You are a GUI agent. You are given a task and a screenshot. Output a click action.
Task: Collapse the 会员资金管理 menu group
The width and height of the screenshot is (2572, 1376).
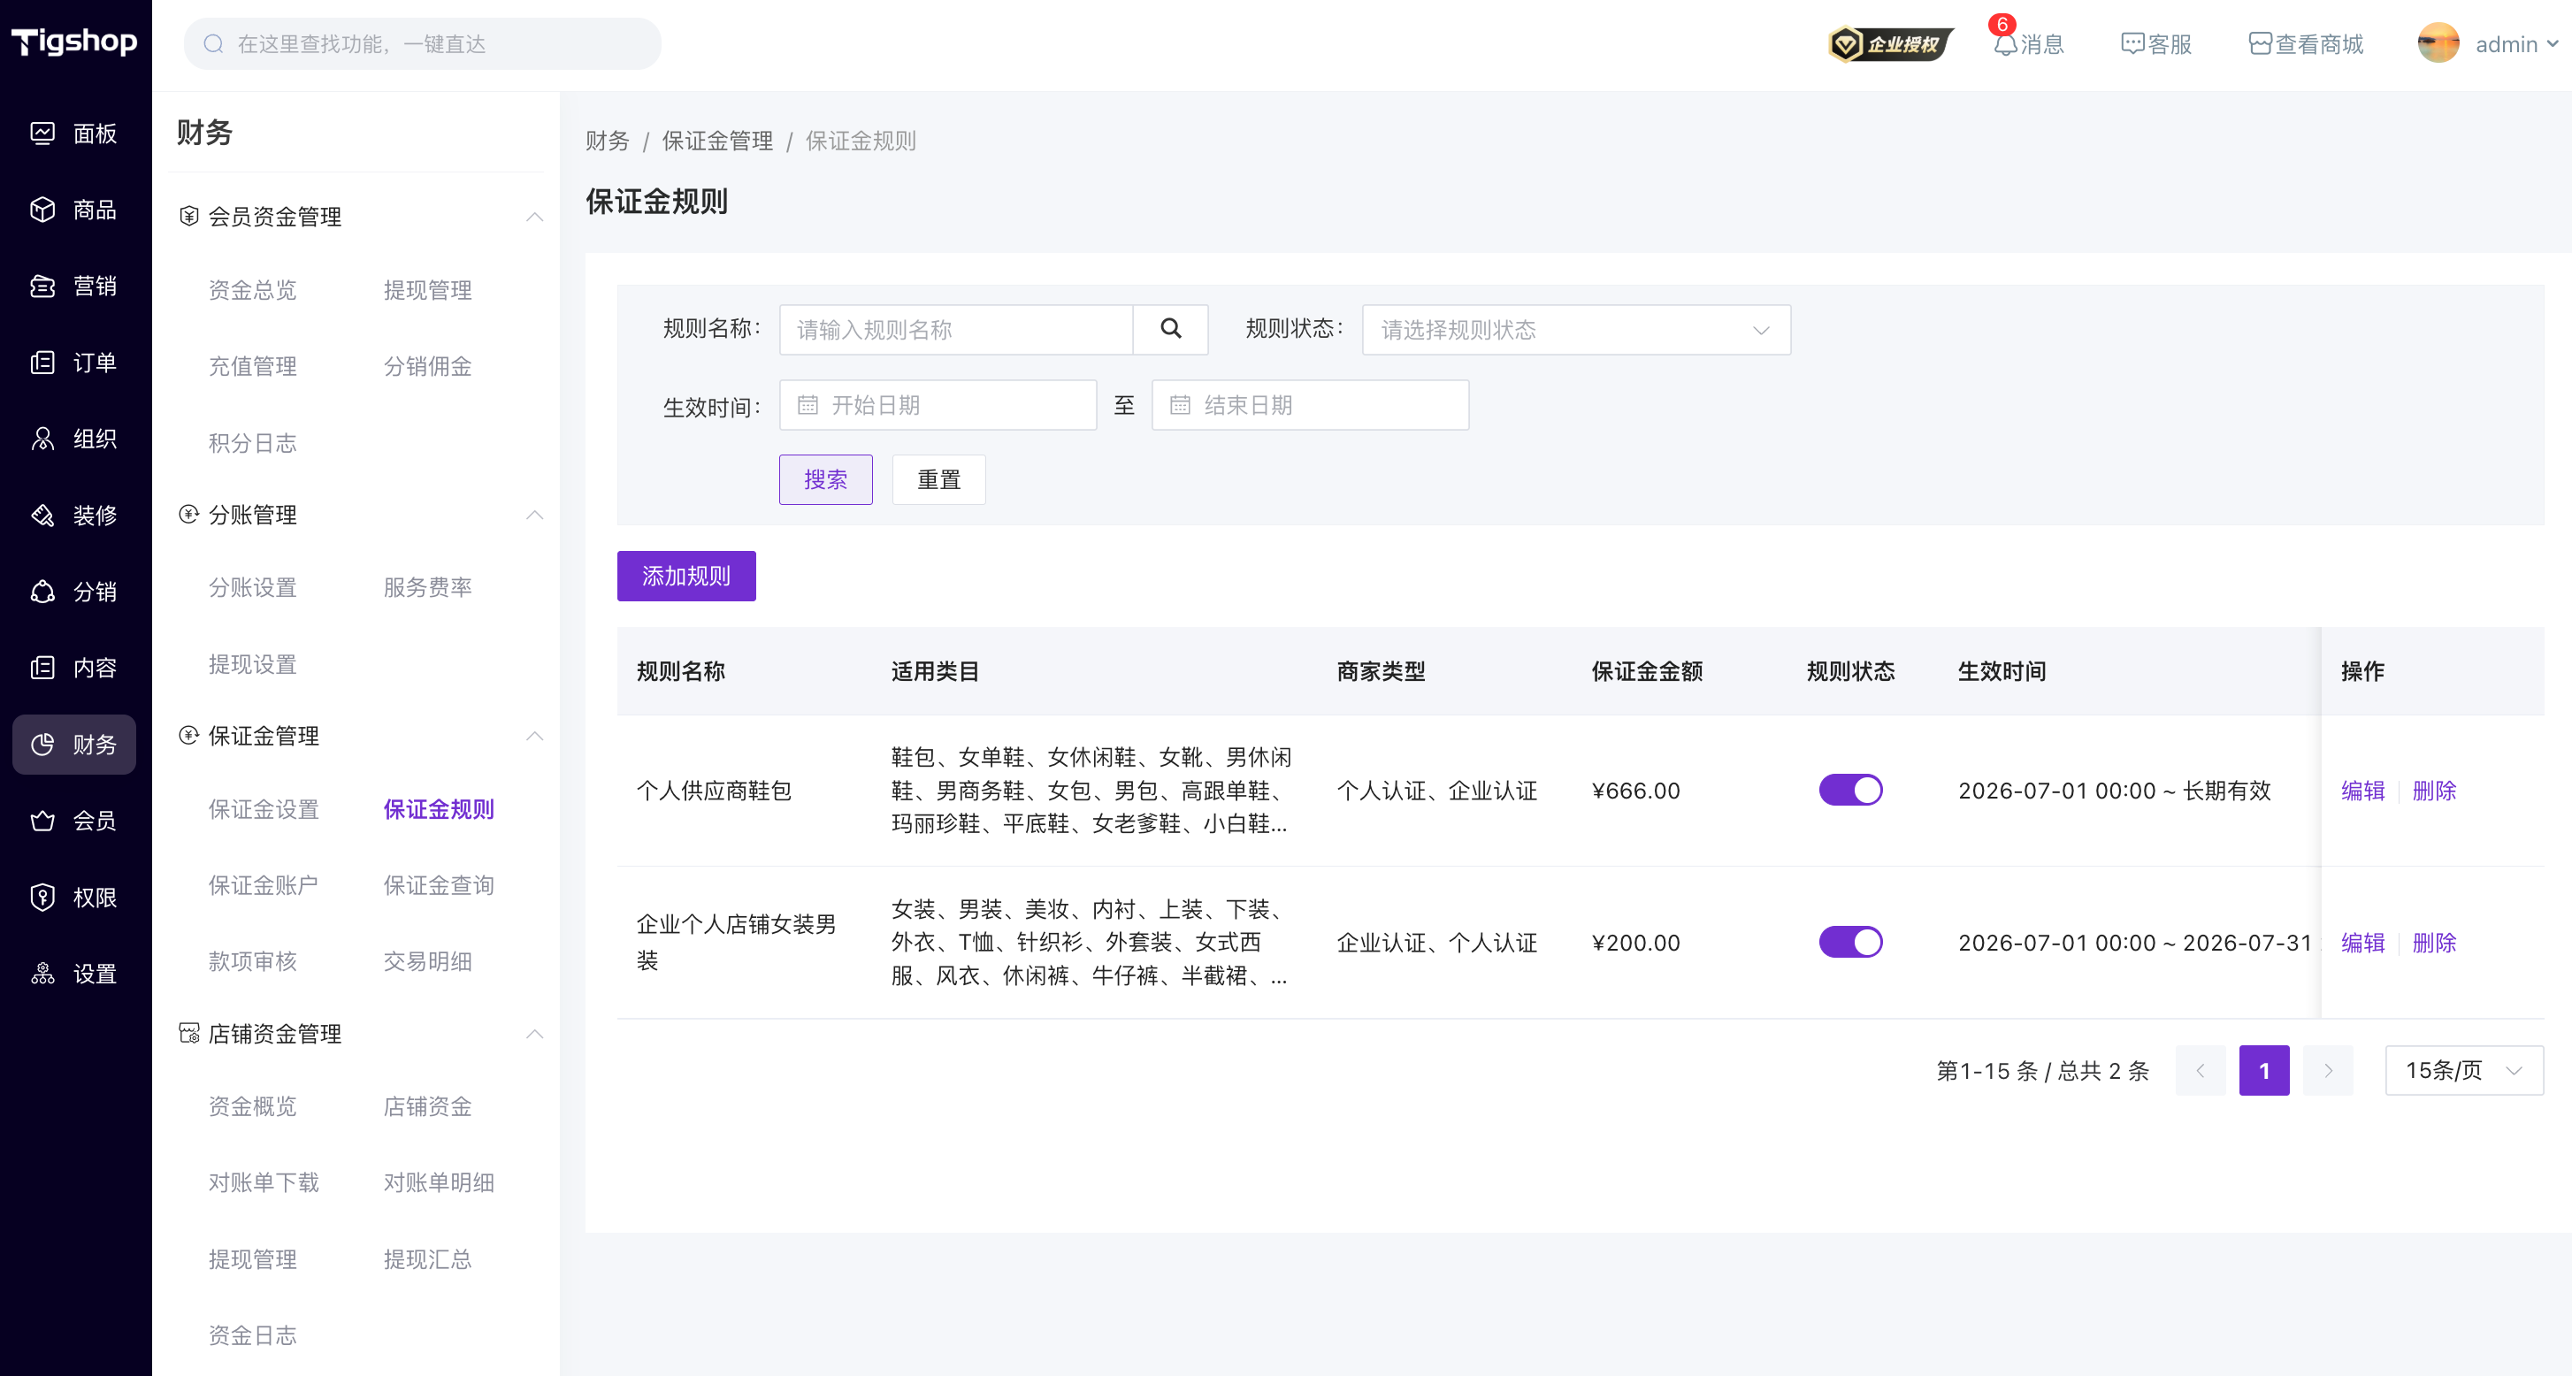535,217
